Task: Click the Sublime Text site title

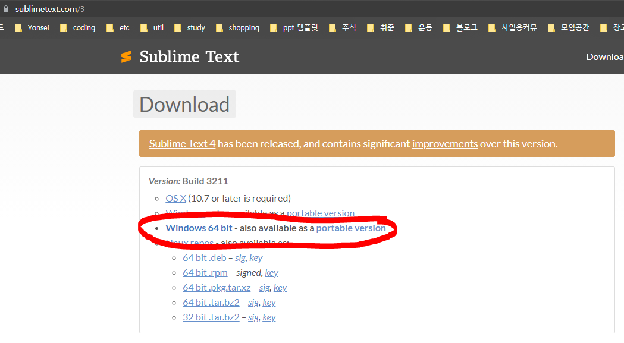Action: coord(189,57)
